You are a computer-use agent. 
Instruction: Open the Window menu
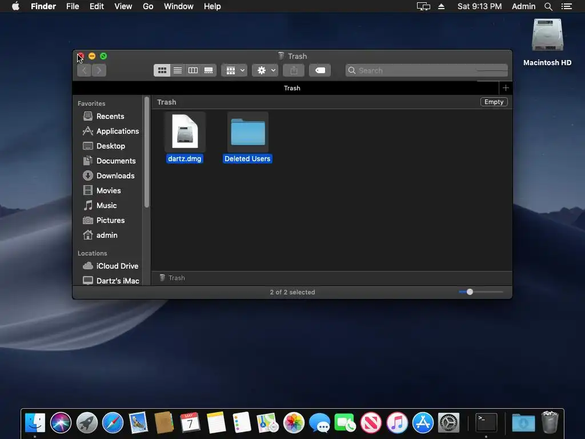coord(179,6)
